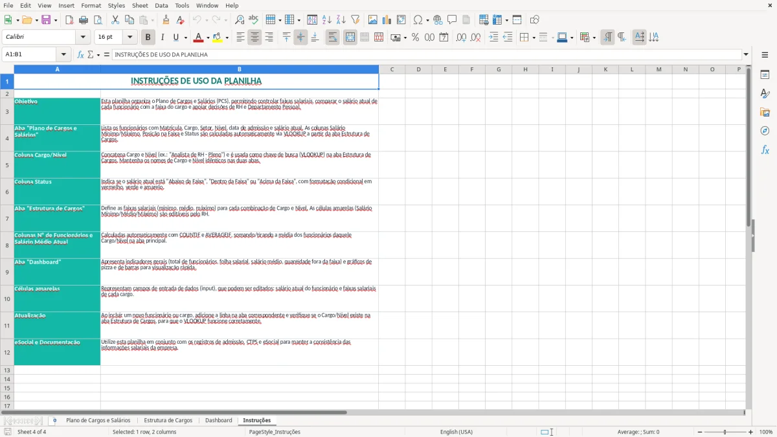This screenshot has width=777, height=437.
Task: Click the Sort Descending icon
Action: pyautogui.click(x=341, y=20)
